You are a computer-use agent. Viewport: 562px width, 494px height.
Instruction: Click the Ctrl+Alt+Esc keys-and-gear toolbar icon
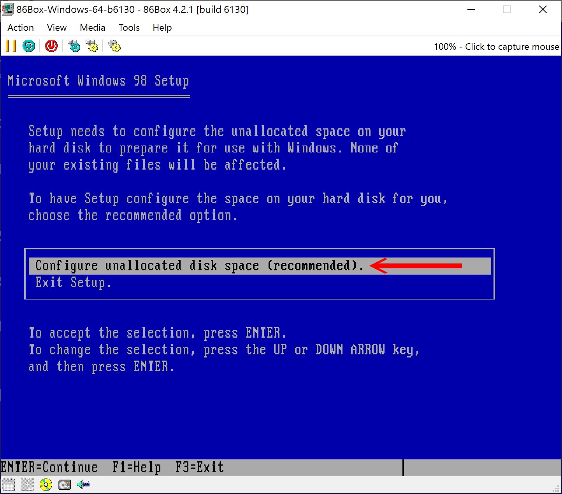(x=92, y=46)
